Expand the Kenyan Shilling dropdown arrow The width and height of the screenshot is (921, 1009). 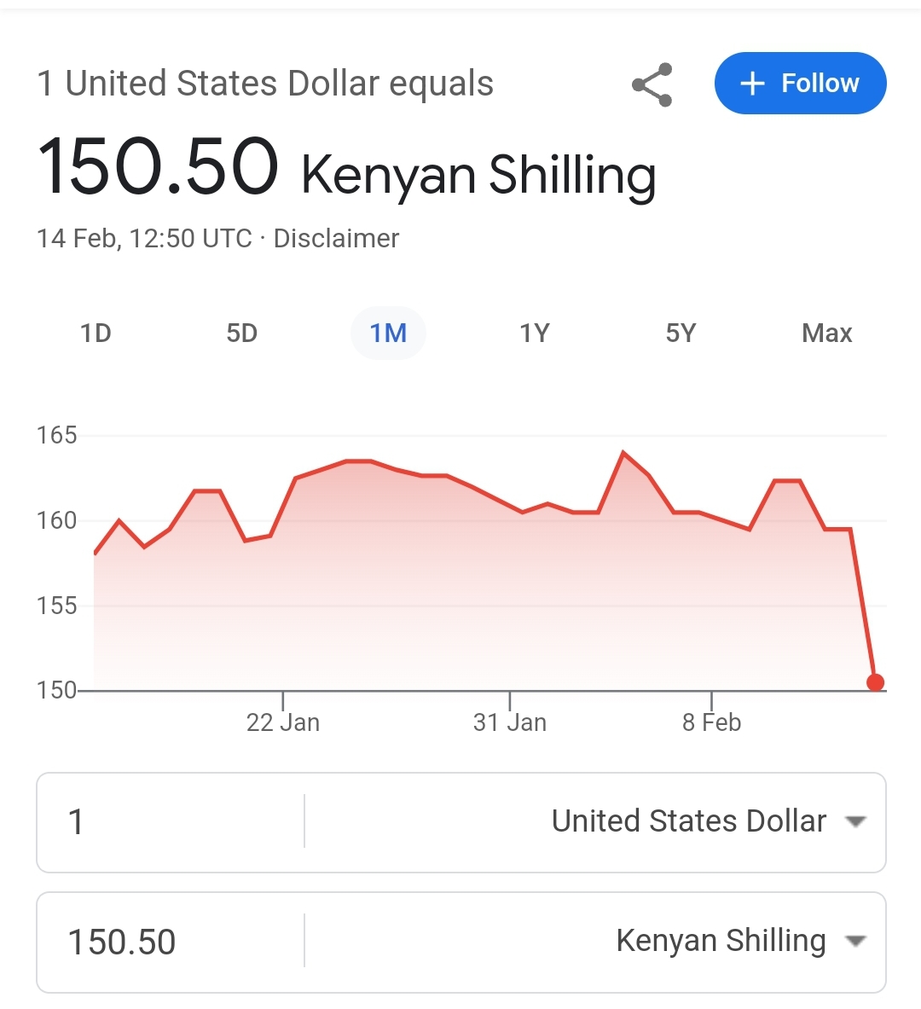point(855,942)
